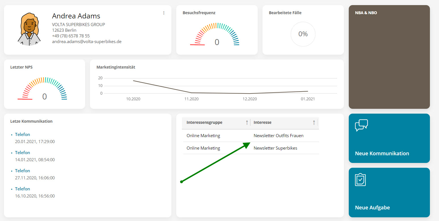Open the NBA & NBO panel

389,57
